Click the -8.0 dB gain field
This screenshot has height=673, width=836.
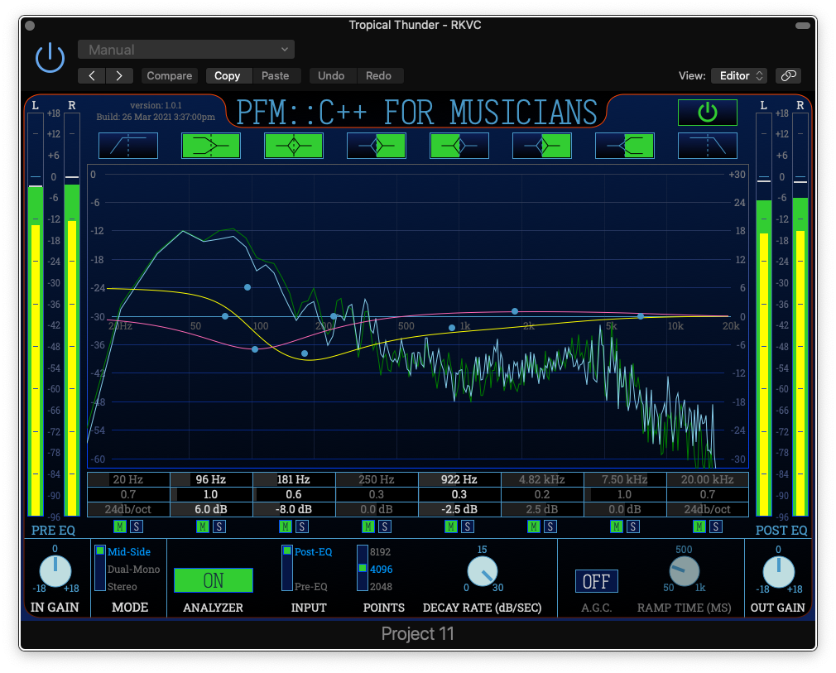[294, 509]
